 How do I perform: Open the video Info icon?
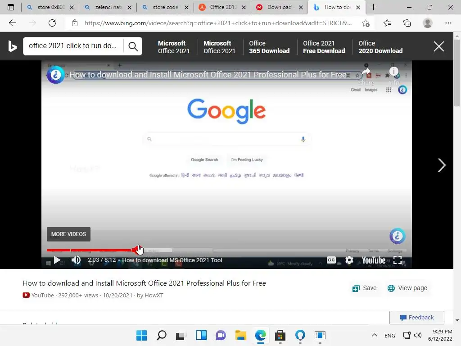(x=393, y=72)
